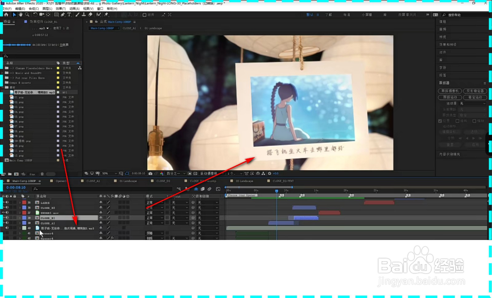Image resolution: width=492 pixels, height=298 pixels.
Task: Click the 变形稳定器 button
Action: [475, 91]
